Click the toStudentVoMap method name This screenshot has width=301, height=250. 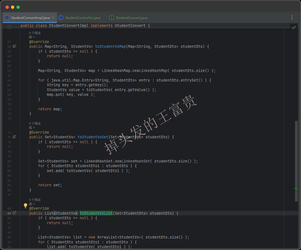(x=110, y=46)
